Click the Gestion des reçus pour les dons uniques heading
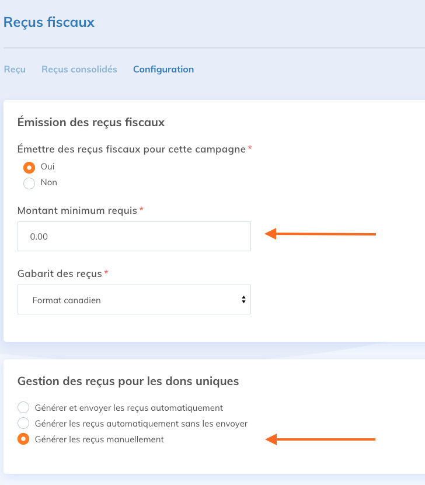The image size is (425, 485). [x=128, y=381]
